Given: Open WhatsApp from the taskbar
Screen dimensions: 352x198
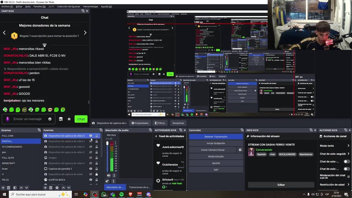Looking at the screenshot, I should (104, 194).
